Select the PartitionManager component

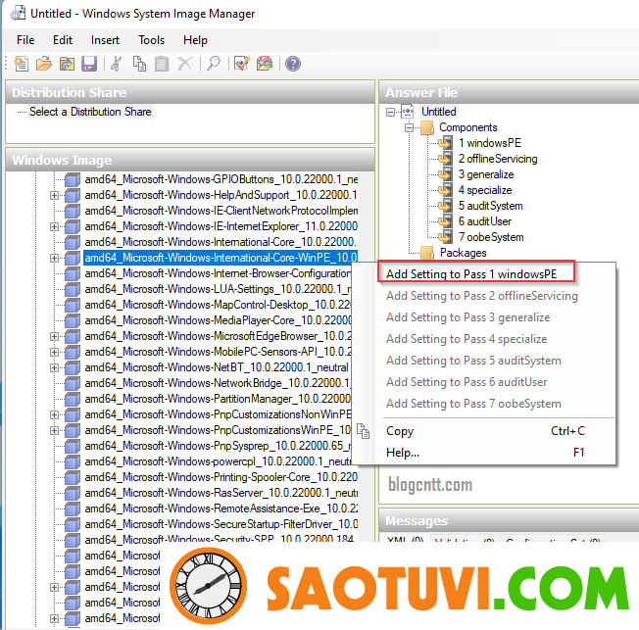[x=218, y=399]
